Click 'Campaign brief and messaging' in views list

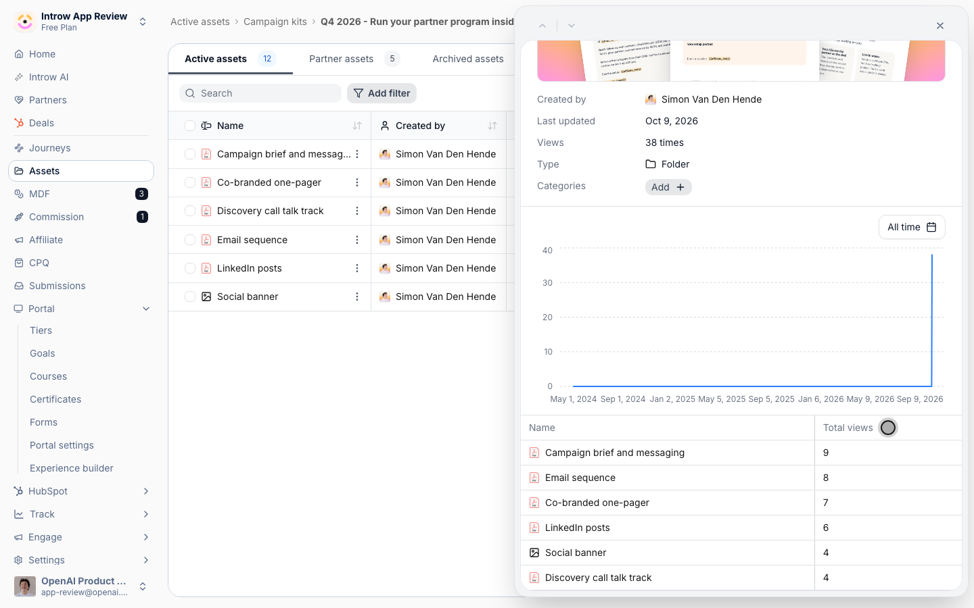(x=615, y=453)
